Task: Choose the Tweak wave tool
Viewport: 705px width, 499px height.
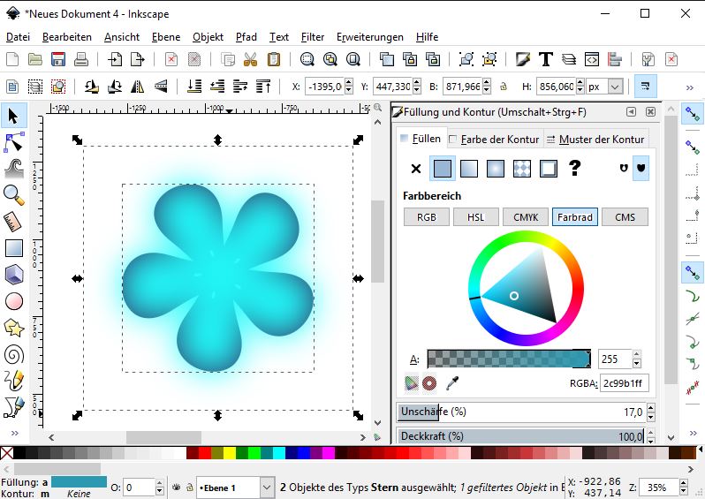Action: tap(14, 169)
